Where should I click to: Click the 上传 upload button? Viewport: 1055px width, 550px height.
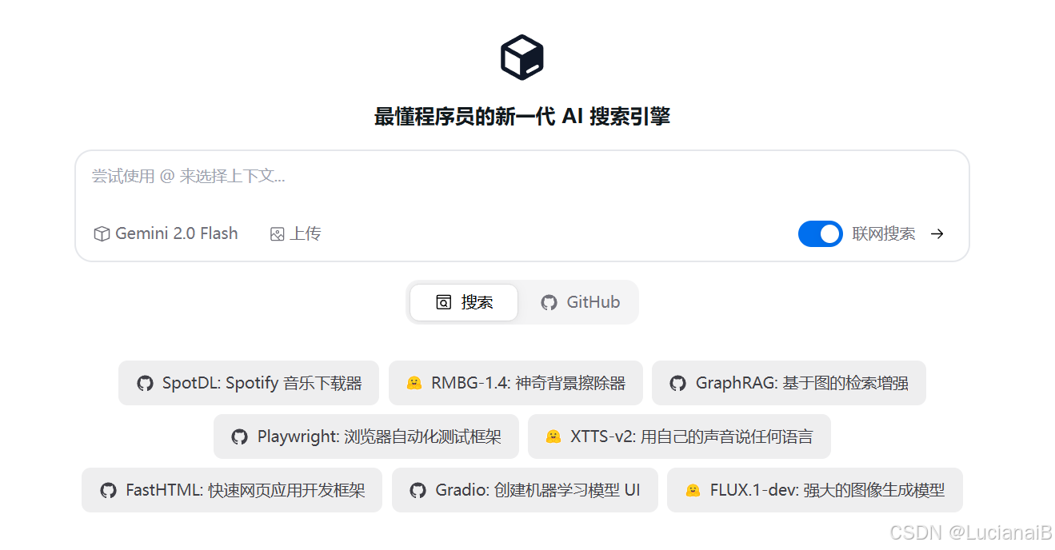(296, 234)
